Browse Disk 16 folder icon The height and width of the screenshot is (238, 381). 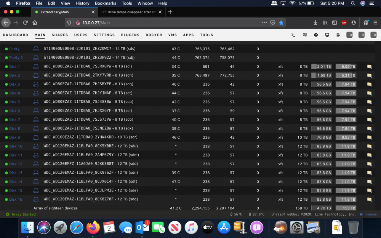pos(369,200)
